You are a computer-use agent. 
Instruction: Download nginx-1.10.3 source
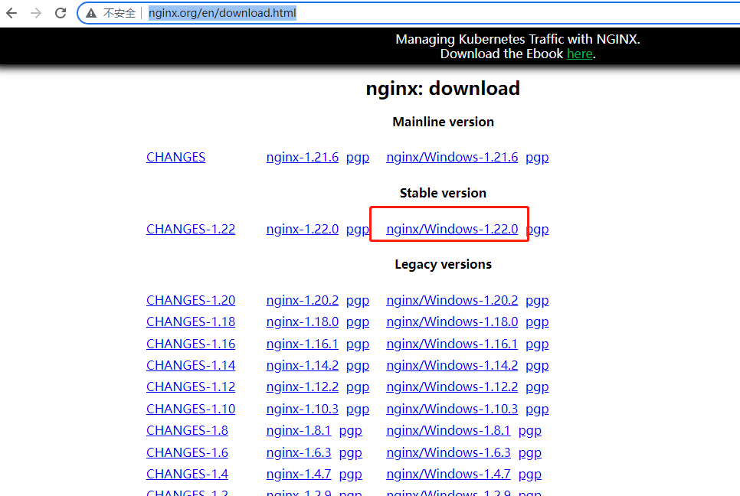point(302,409)
